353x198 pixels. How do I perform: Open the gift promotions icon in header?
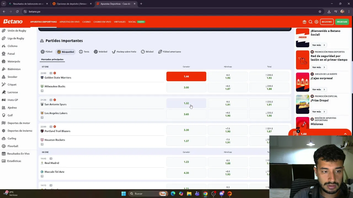[304, 22]
